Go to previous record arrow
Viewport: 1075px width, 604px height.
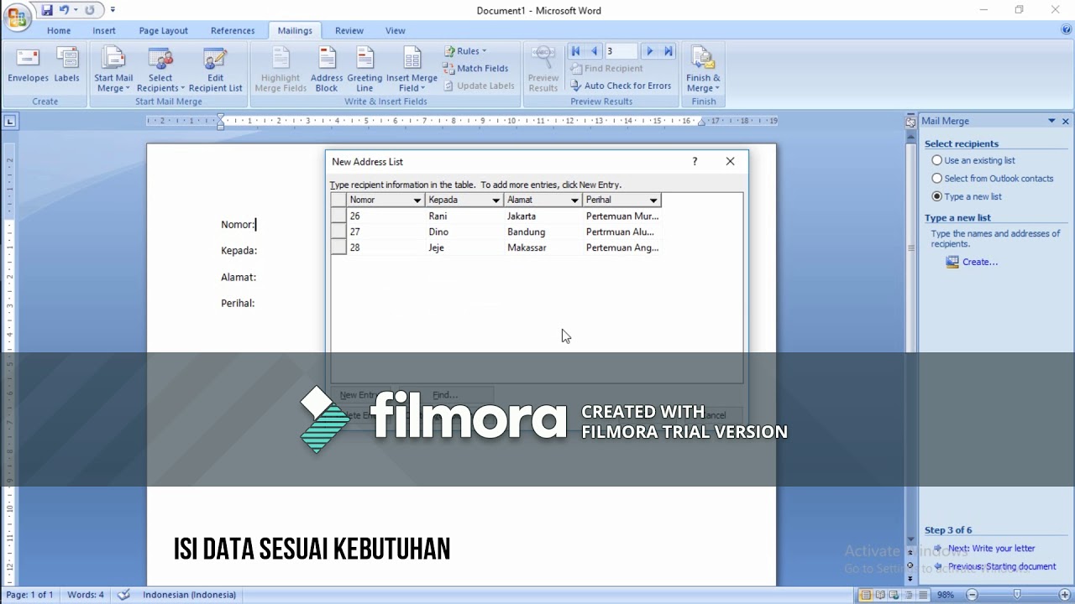point(594,51)
